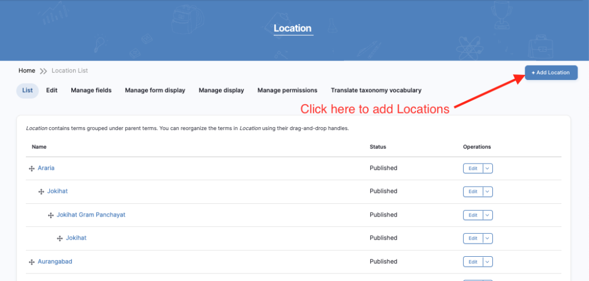Open the Jokihat Gram Panchayat term link
This screenshot has height=281, width=589.
pyautogui.click(x=91, y=215)
